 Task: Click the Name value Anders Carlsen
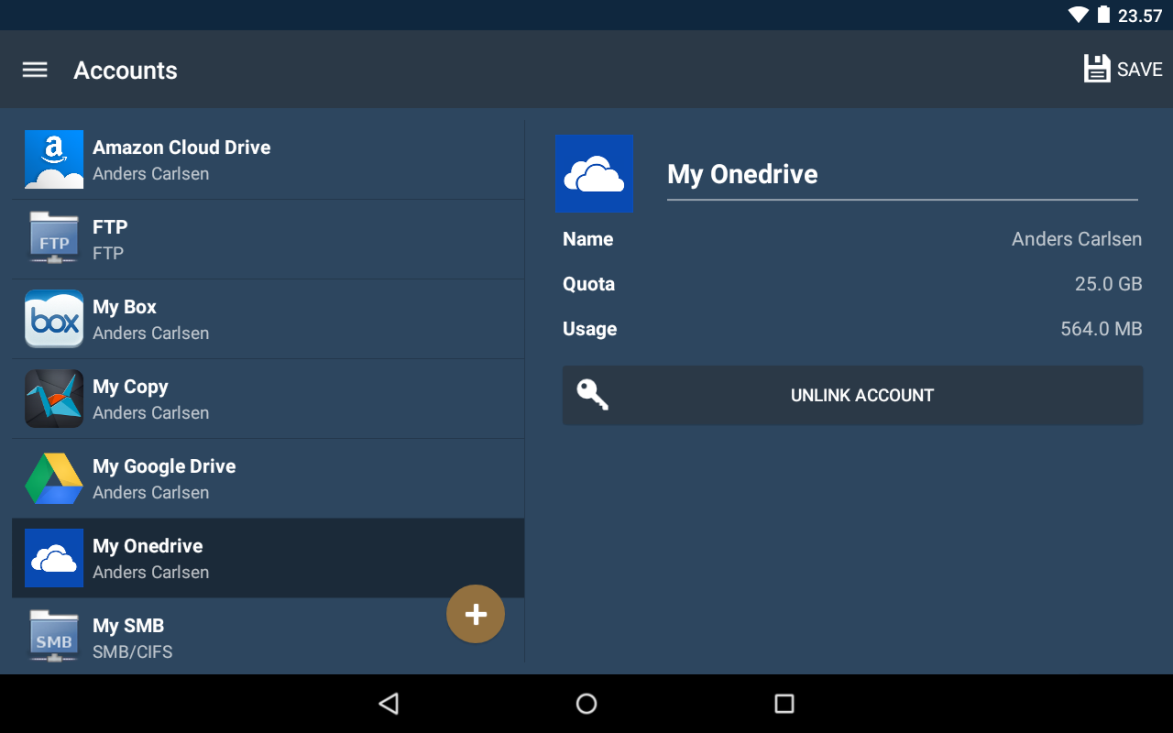tap(1077, 239)
